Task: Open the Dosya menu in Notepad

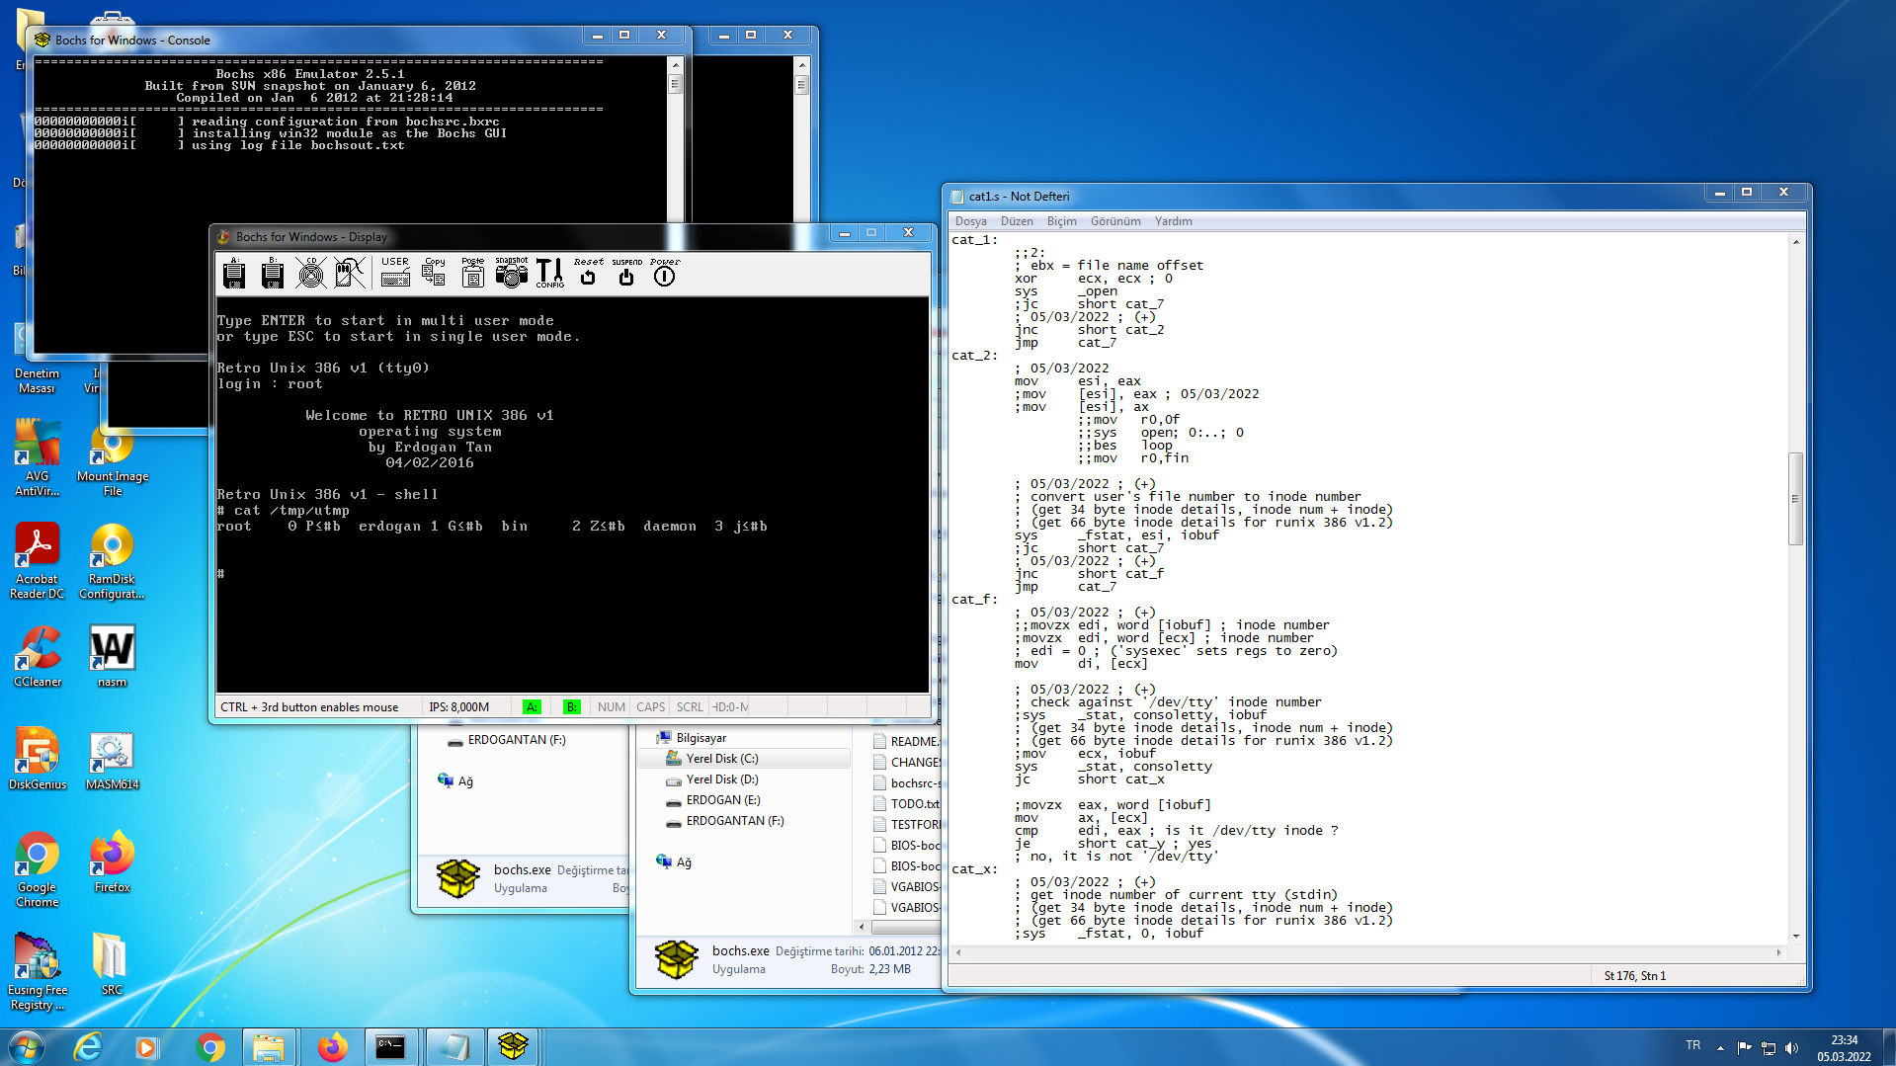Action: tap(970, 221)
